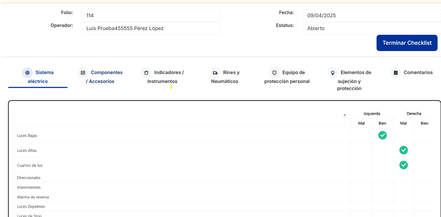The image size is (441, 217).
Task: Mark Direccionales Izquierda Bien cell
Action: click(x=382, y=178)
